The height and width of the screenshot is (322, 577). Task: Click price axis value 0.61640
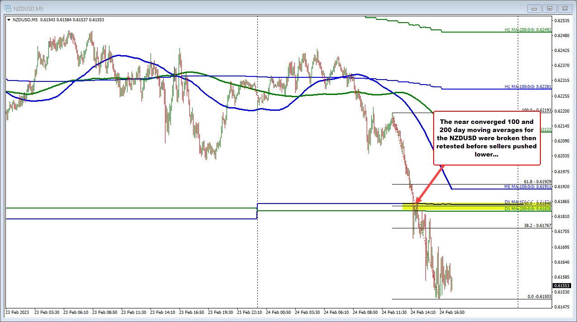click(563, 262)
